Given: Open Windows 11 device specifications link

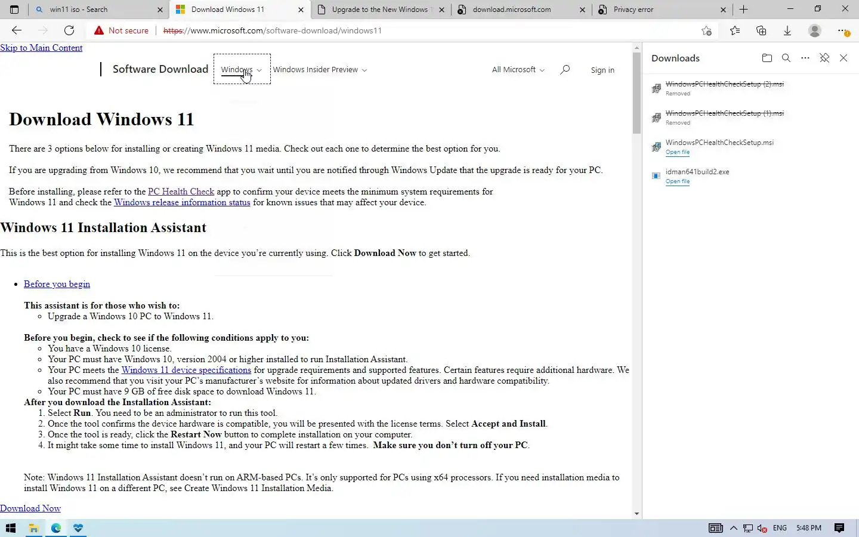Looking at the screenshot, I should [186, 370].
